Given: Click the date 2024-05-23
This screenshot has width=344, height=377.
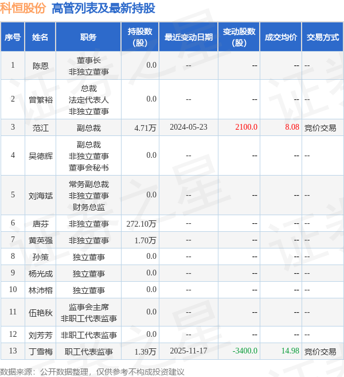Looking at the screenshot, I should 189,127.
